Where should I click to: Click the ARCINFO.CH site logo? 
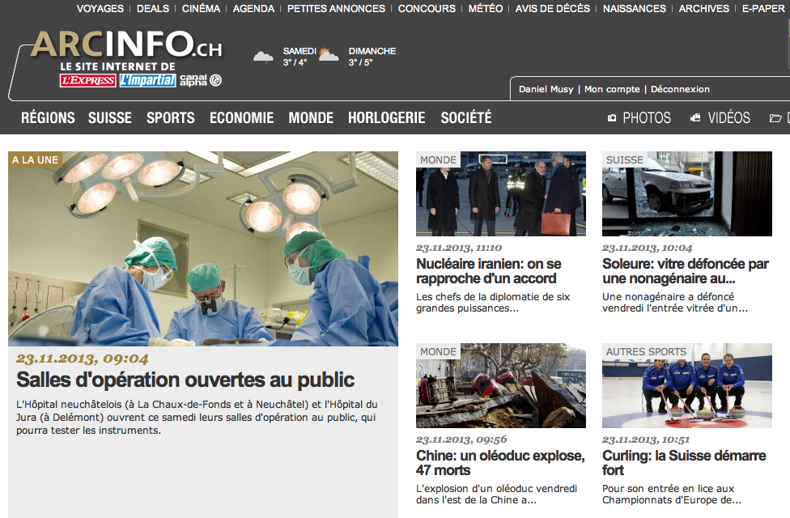(125, 45)
